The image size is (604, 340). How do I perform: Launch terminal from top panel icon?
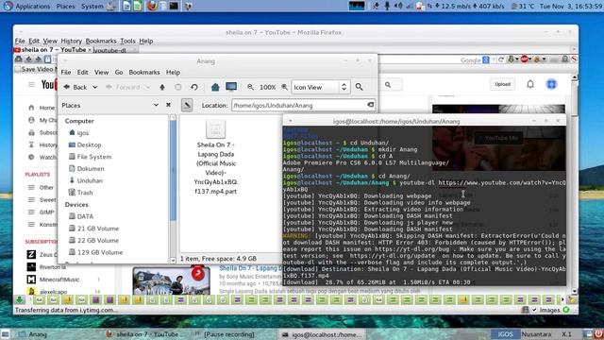pyautogui.click(x=174, y=6)
